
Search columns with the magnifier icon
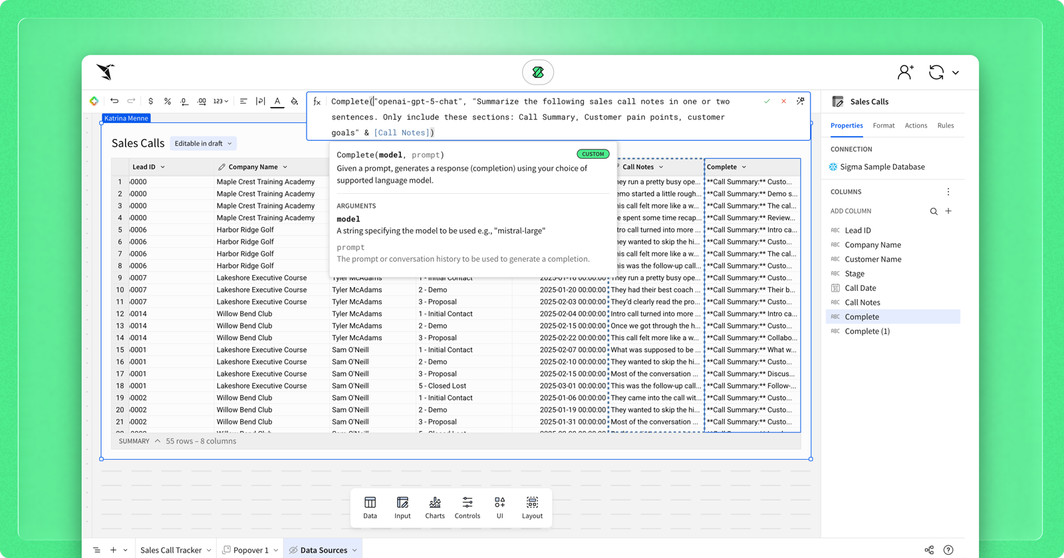coord(934,211)
